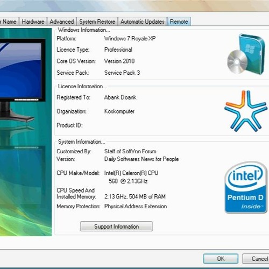Click the 'Customized By:' label

(x=74, y=151)
